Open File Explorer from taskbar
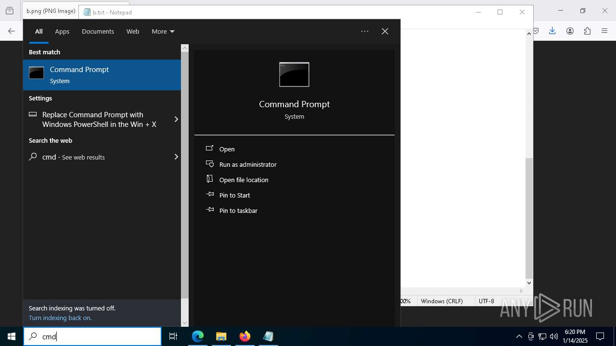 pos(221,336)
